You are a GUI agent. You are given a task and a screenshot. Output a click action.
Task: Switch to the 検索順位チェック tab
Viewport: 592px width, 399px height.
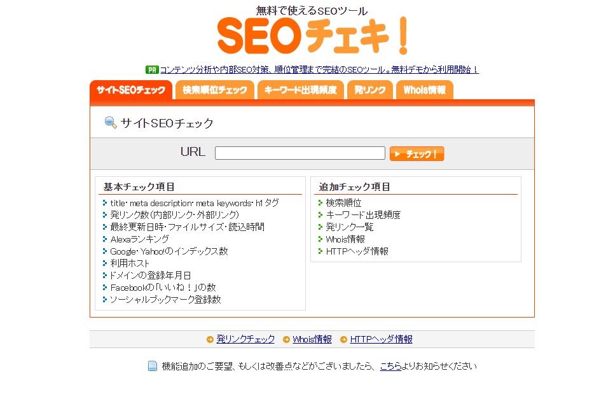(x=215, y=90)
